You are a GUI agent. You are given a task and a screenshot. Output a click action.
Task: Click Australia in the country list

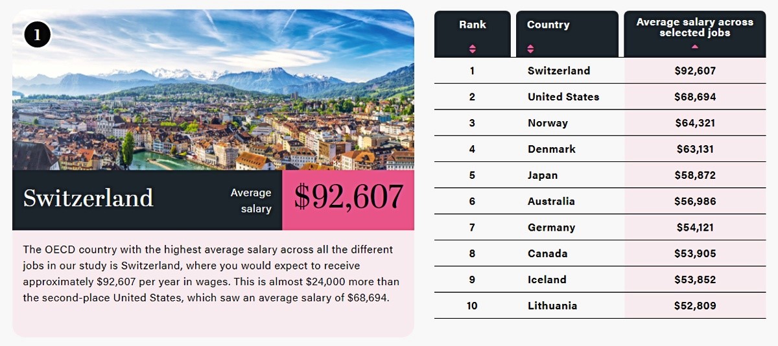551,202
